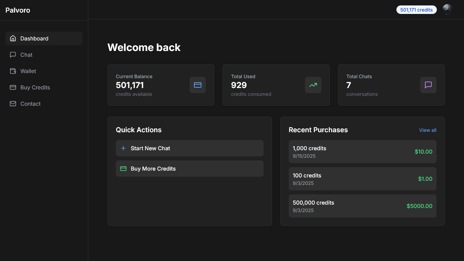Open the user profile avatar

[447, 10]
